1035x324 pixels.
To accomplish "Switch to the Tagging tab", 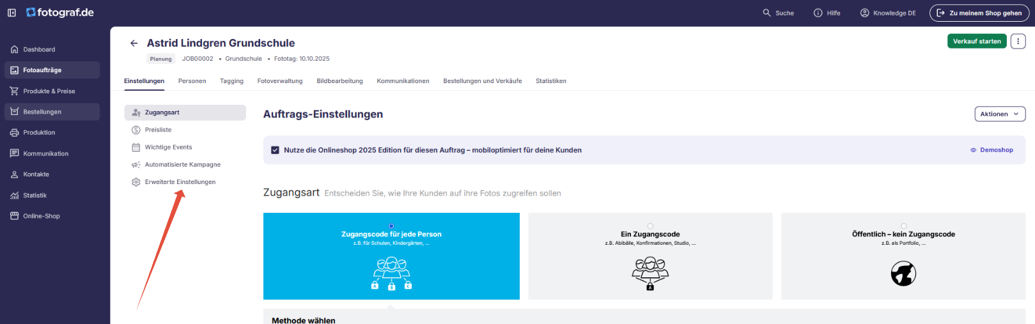I will point(231,81).
